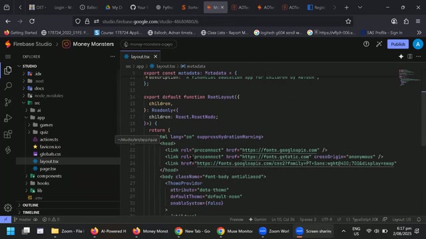Screen dimensions: 426x239
Task: Open a new browser tab
Action: [x=346, y=7]
